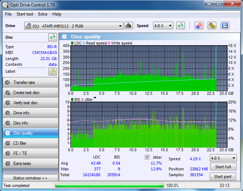Click the Jitter max value 12.9%
The height and width of the screenshot is (191, 243).
156,169
